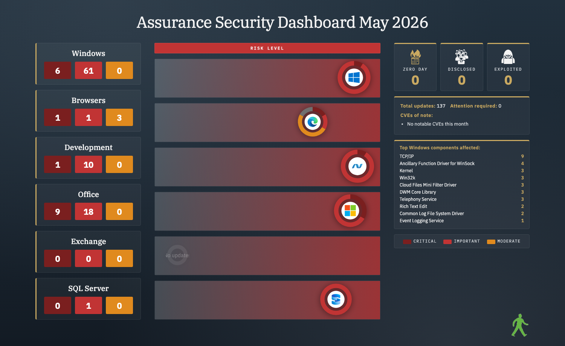Click Exchange critical count 0
Viewport: 565px width, 346px height.
point(58,258)
